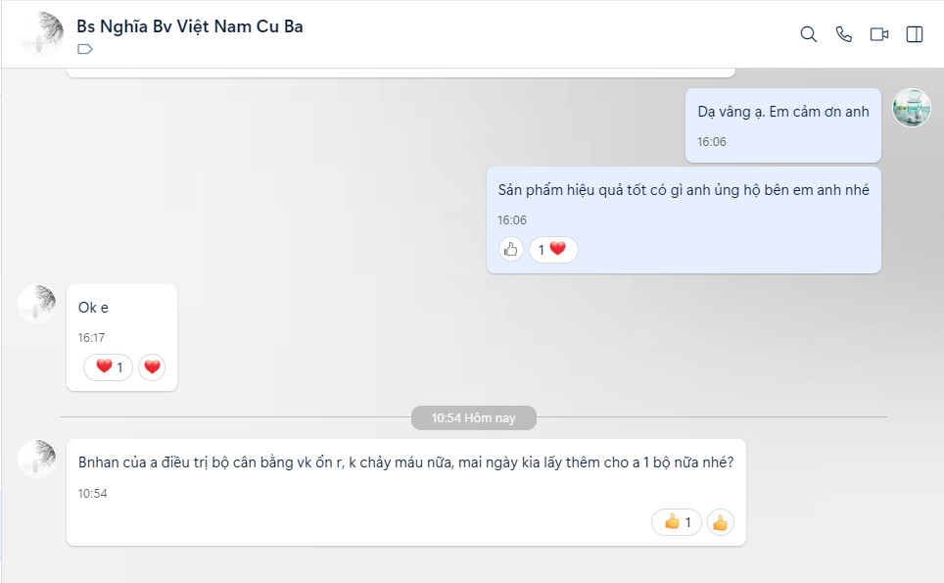944x583 pixels.
Task: Click avatar beside "Bnhan của a" message
Action: (37, 459)
